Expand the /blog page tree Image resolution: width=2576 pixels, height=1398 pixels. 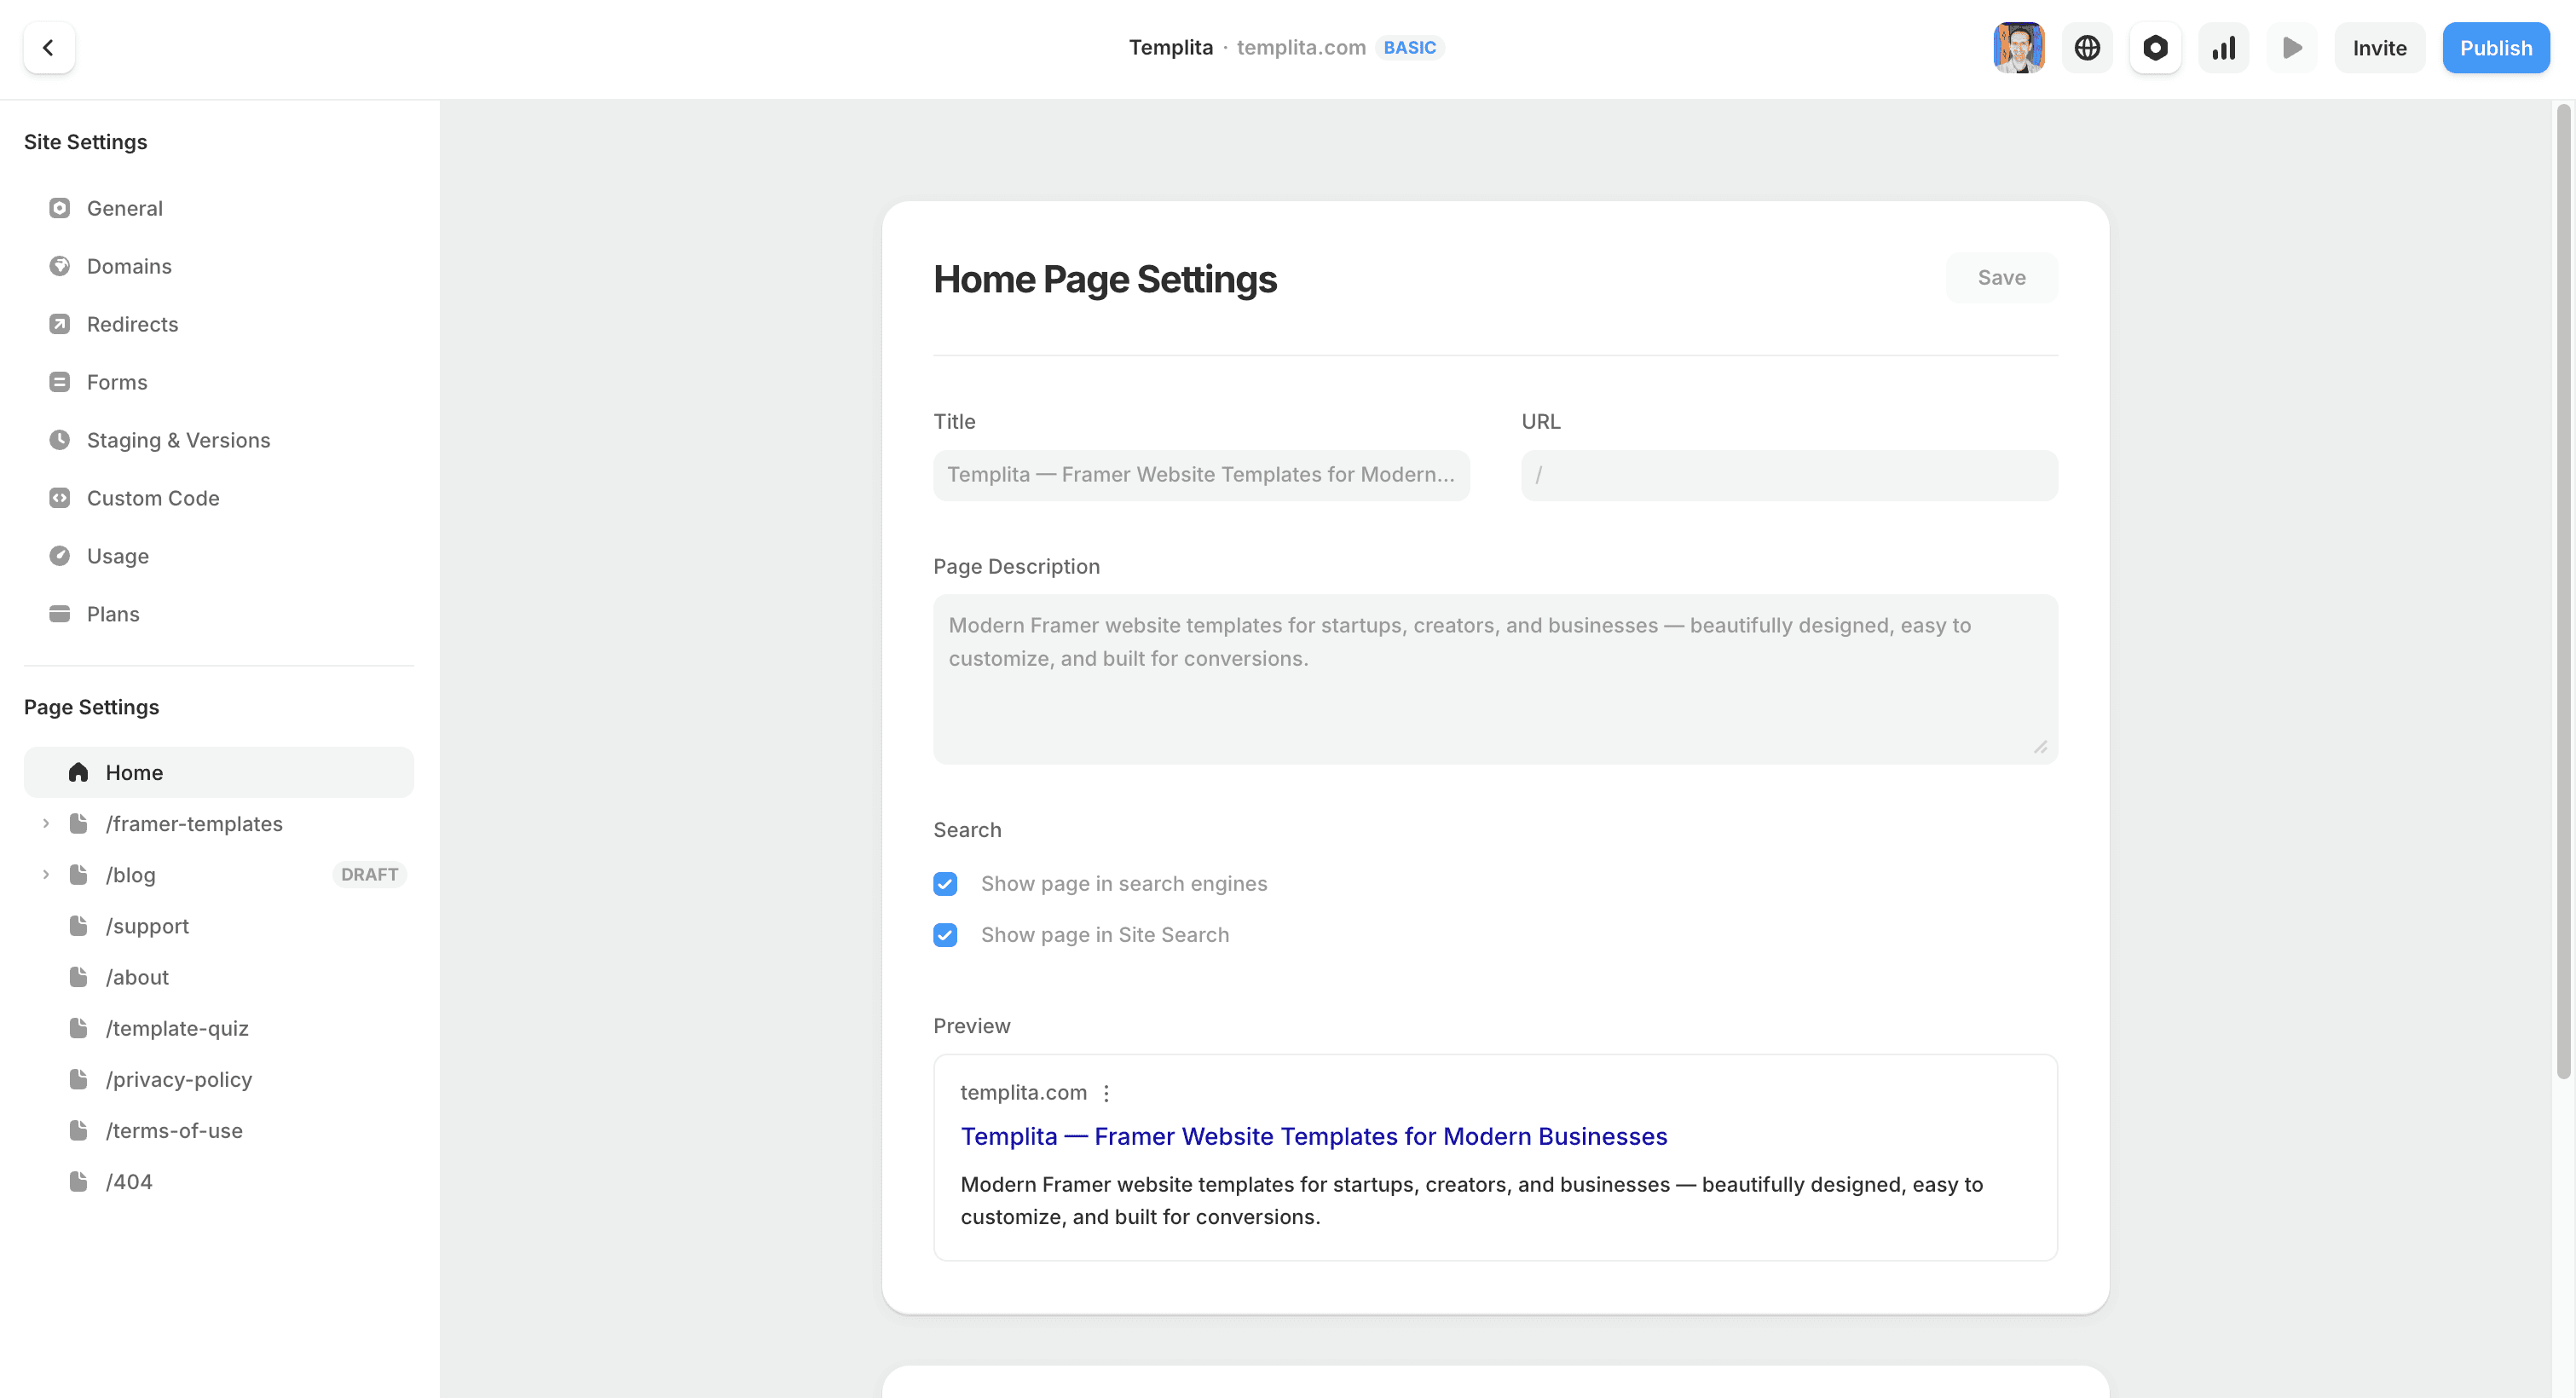pos(46,874)
